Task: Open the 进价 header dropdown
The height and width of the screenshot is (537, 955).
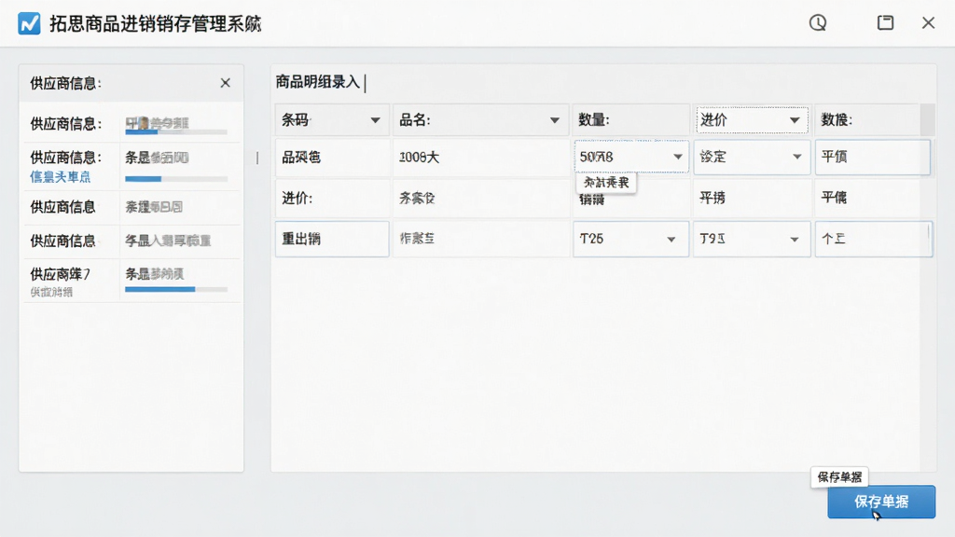Action: [753, 120]
